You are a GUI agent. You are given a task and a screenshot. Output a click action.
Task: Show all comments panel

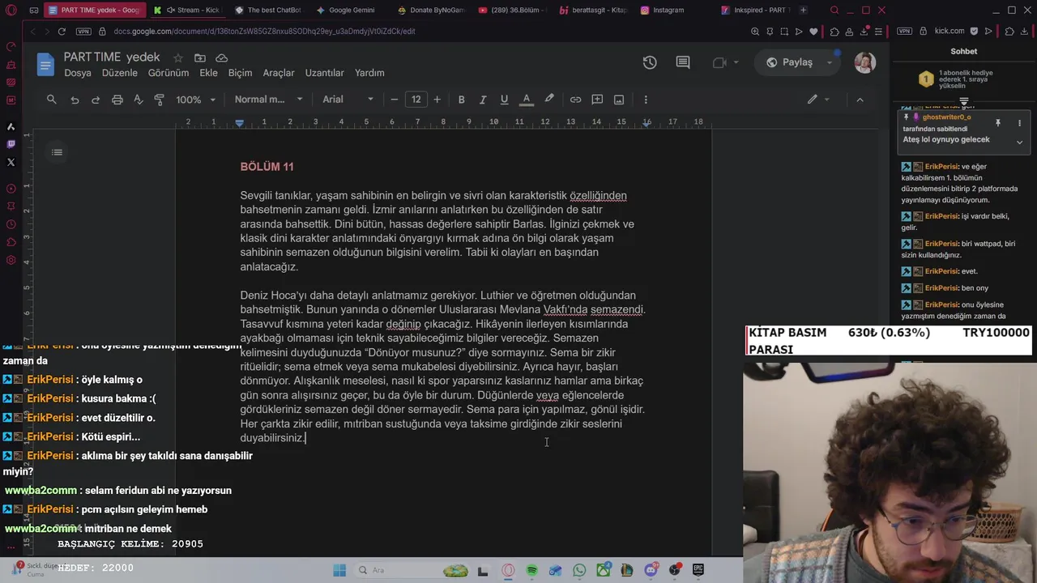pyautogui.click(x=683, y=62)
